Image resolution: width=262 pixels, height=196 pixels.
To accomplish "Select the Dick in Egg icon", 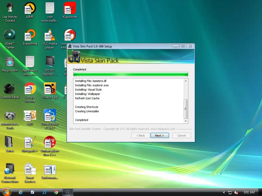I will point(50,91).
